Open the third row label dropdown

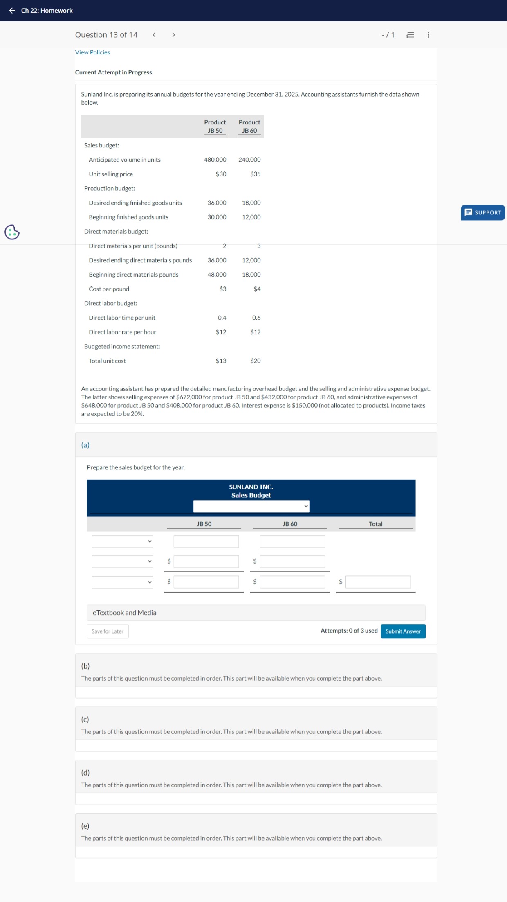[122, 582]
